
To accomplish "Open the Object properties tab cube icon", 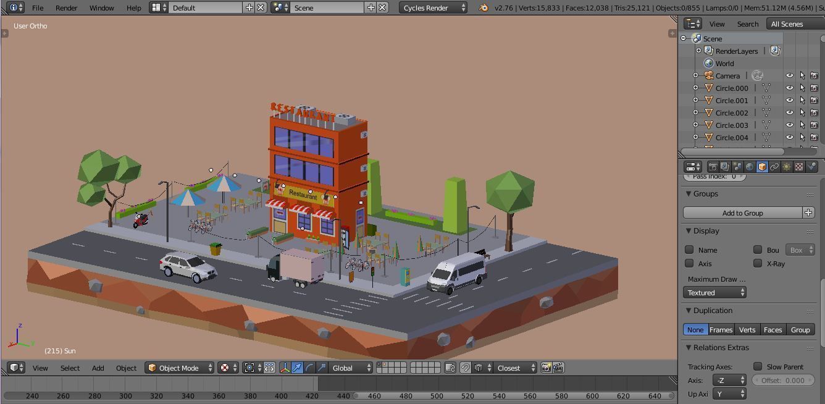I will [762, 167].
